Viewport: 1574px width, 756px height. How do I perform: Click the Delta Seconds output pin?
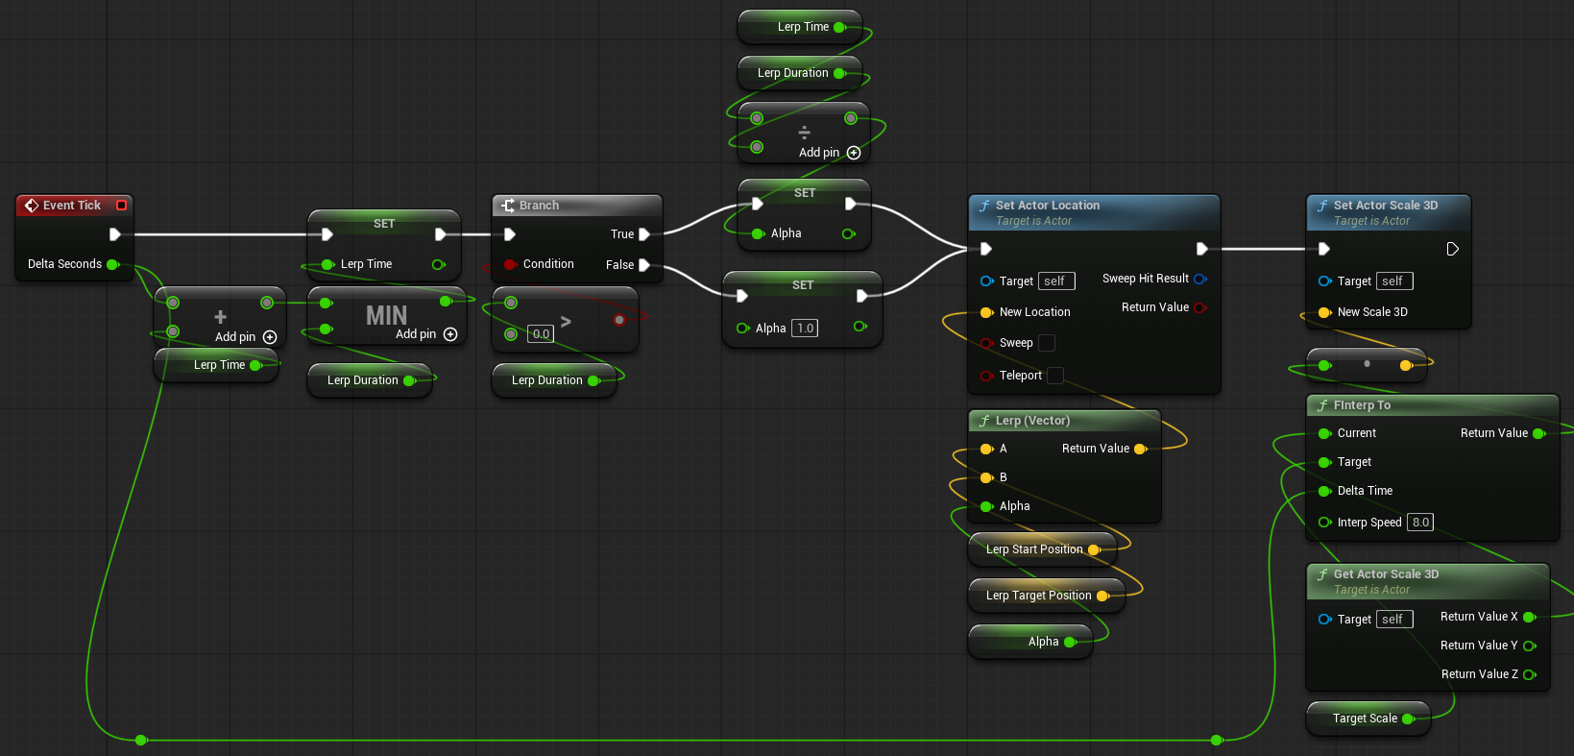pyautogui.click(x=112, y=264)
